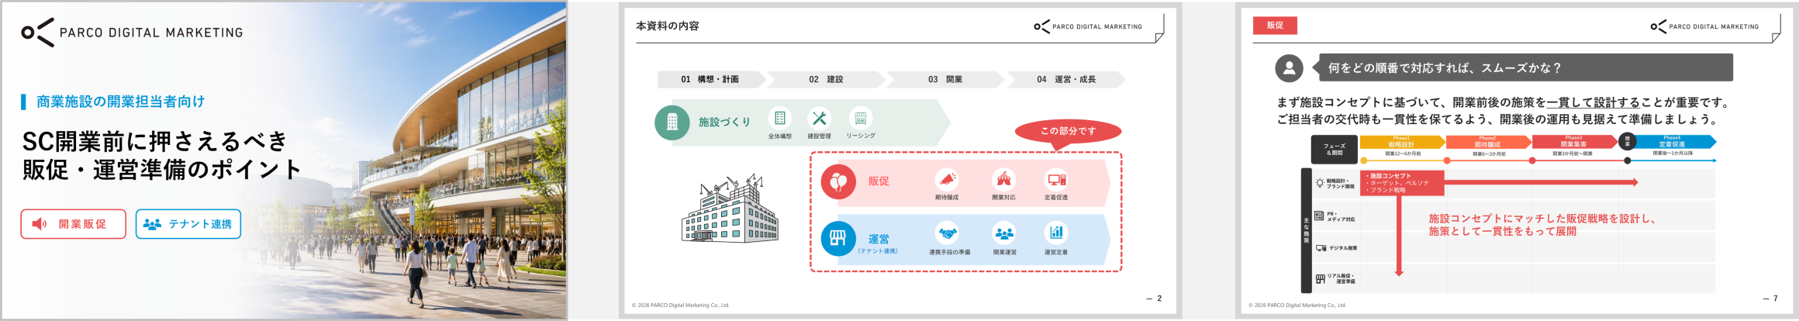Click PARCO logo on the 販促 slide
1799x321 pixels.
point(1704,26)
